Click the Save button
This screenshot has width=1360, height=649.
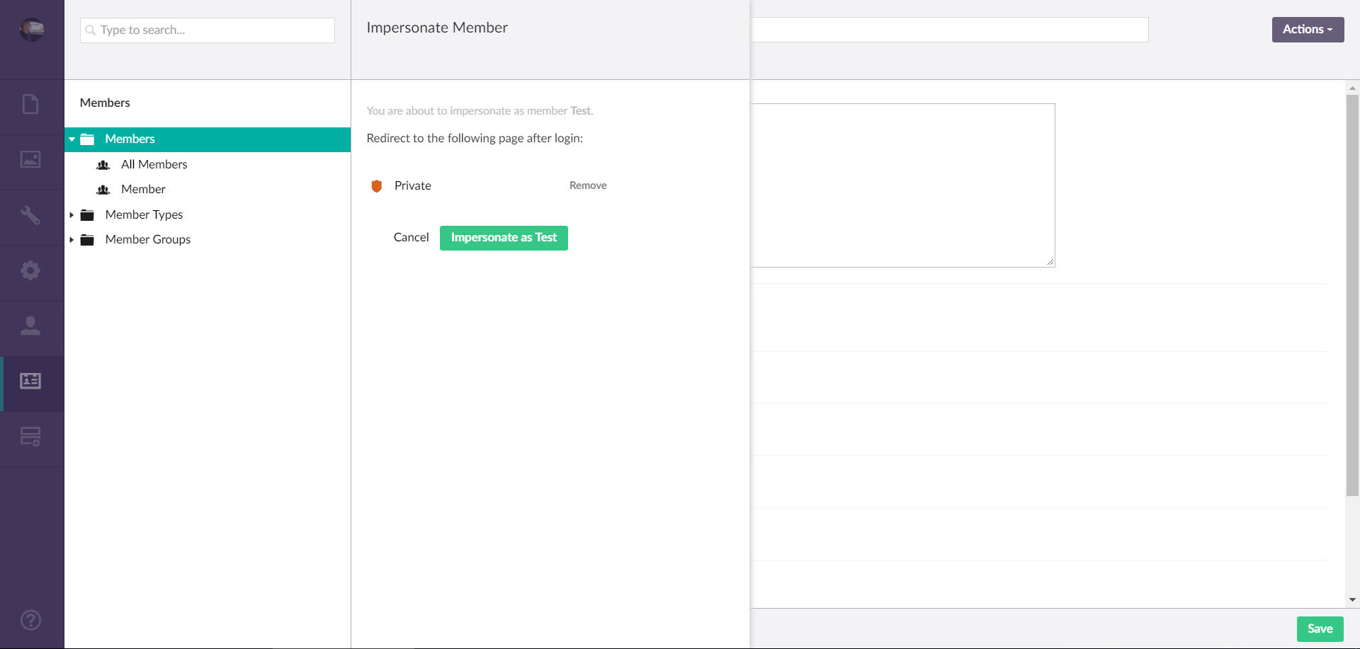click(x=1319, y=628)
